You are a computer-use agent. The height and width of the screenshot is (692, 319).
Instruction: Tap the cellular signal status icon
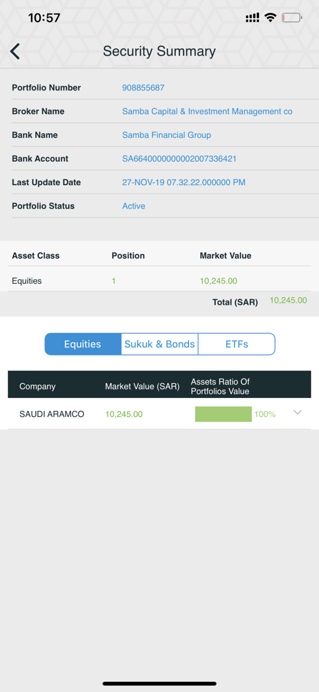[x=252, y=18]
